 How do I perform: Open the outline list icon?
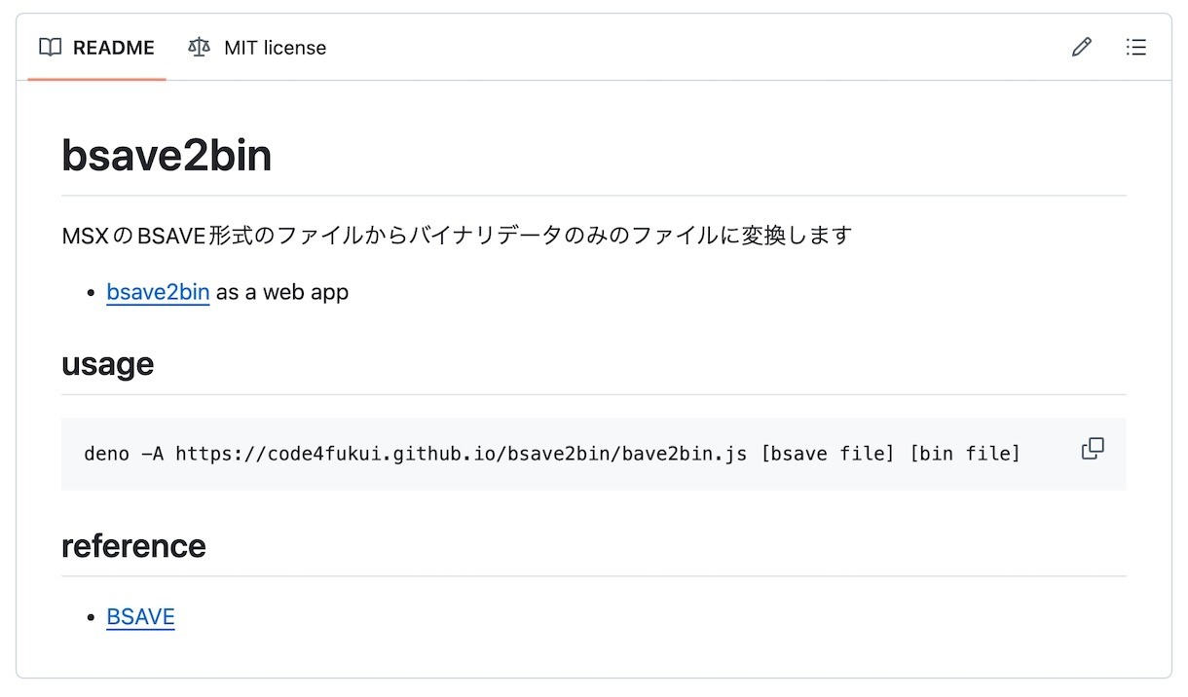tap(1135, 47)
